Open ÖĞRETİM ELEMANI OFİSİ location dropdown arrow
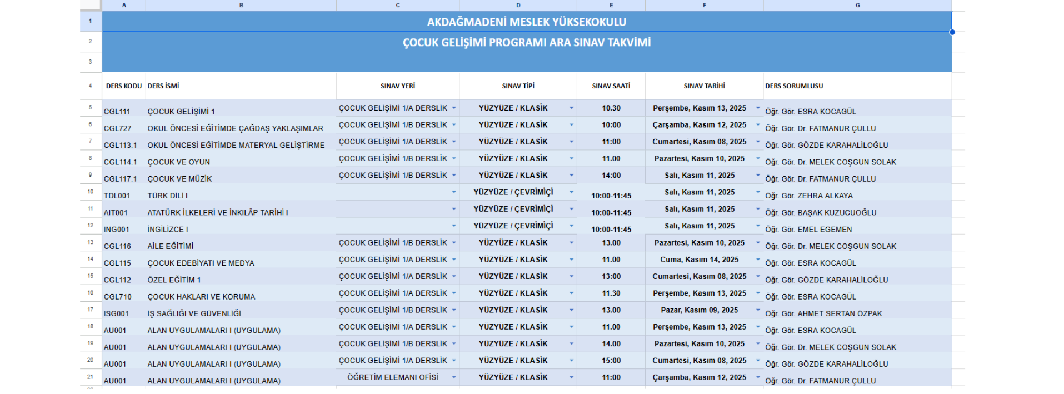Viewport: 1064px width, 394px height. (454, 377)
